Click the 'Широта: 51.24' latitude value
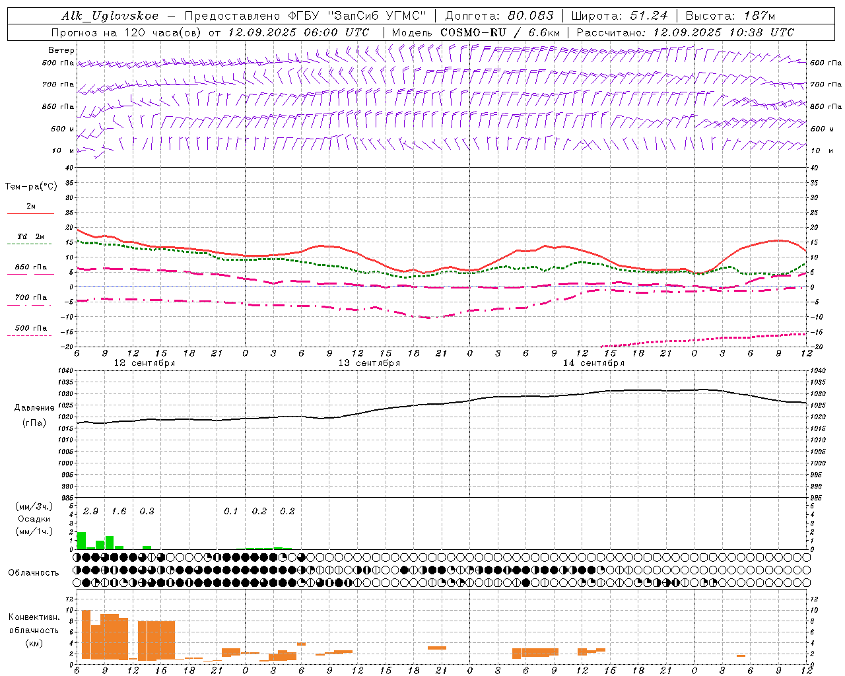The width and height of the screenshot is (845, 676). (619, 16)
